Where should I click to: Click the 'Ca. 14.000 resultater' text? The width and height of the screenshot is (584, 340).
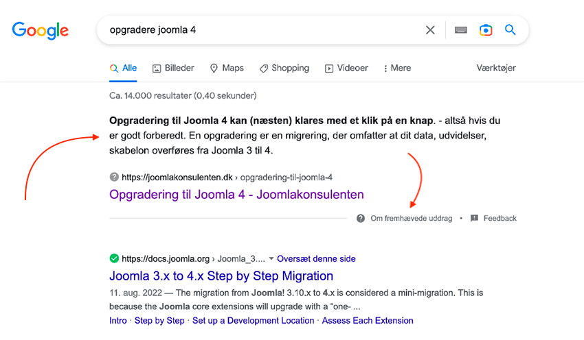(183, 96)
